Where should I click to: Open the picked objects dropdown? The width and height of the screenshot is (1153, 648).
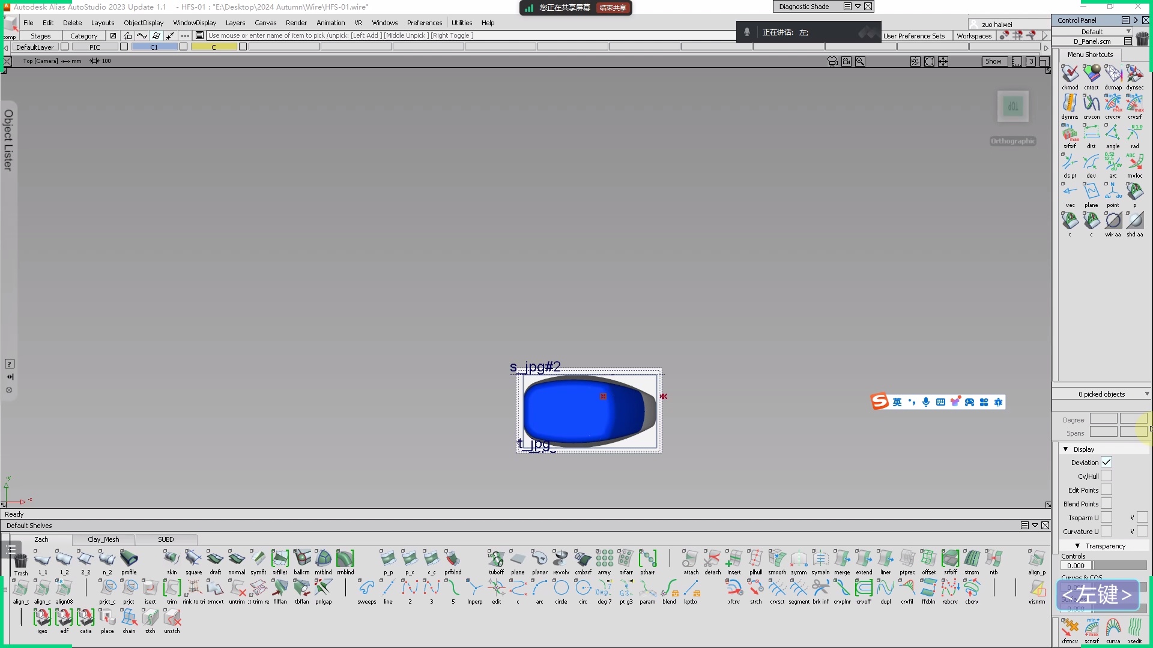(1146, 394)
